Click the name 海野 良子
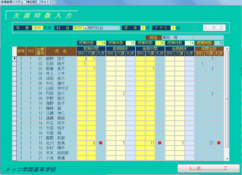The width and height of the screenshot is (242, 175). point(55,103)
